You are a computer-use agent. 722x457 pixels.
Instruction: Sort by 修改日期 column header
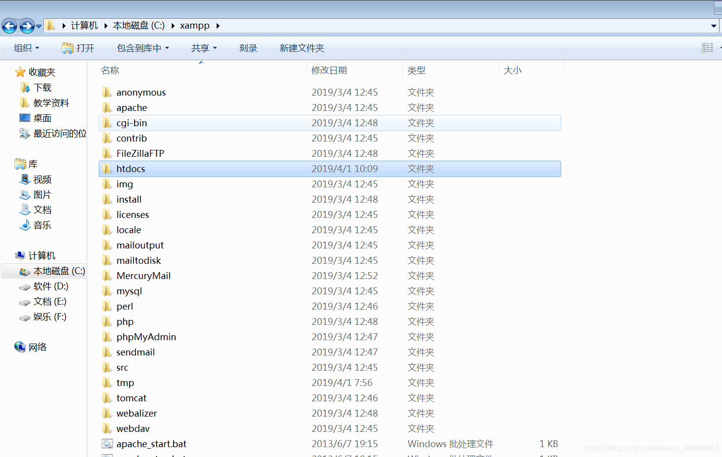tap(329, 70)
